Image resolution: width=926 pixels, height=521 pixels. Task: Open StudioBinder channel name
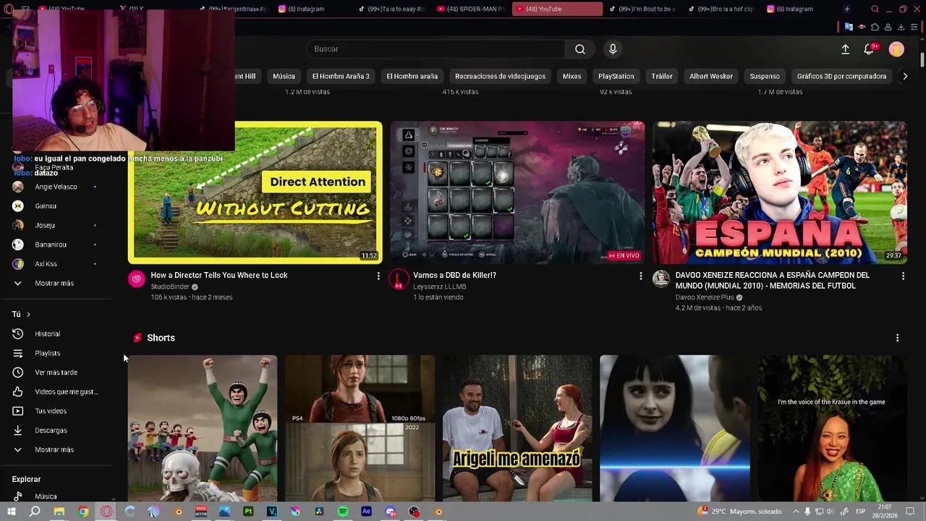click(170, 287)
